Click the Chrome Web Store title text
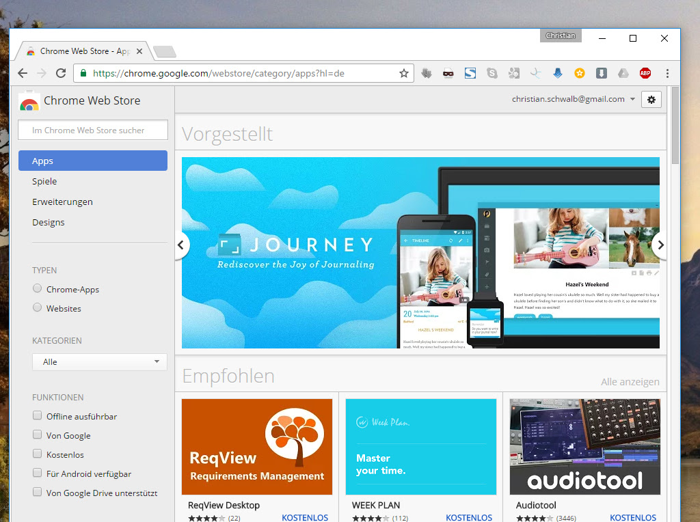This screenshot has width=700, height=522. tap(92, 101)
